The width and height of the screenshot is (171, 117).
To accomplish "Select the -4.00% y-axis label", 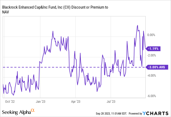I will tap(152, 76).
